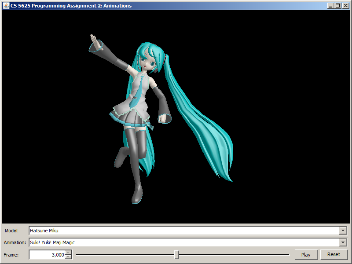Decrement frame with the spinner down arrow
The width and height of the screenshot is (352, 264).
(68, 257)
